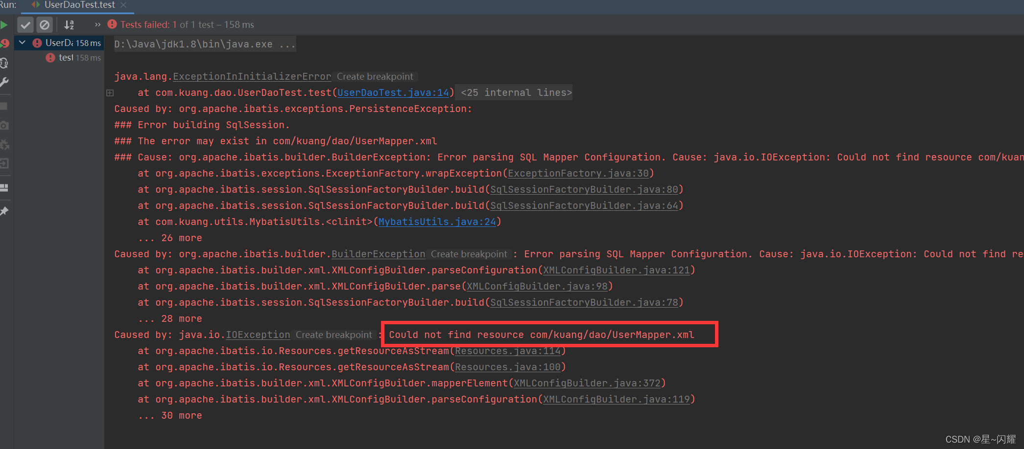Click the Rerun Failed Tests icon

click(4, 44)
